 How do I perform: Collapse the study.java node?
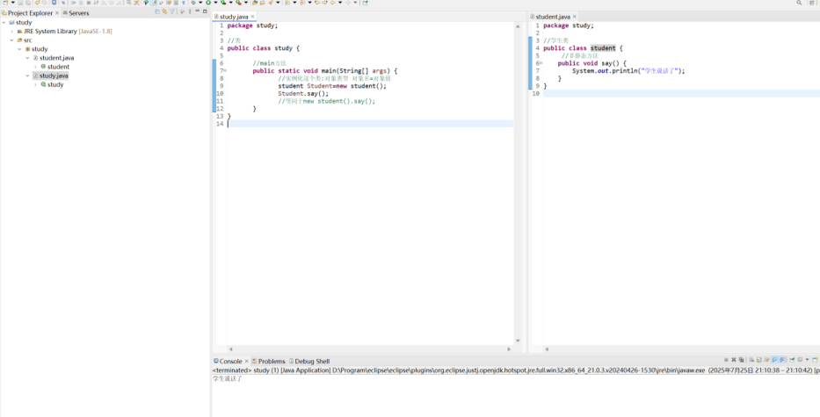click(28, 75)
